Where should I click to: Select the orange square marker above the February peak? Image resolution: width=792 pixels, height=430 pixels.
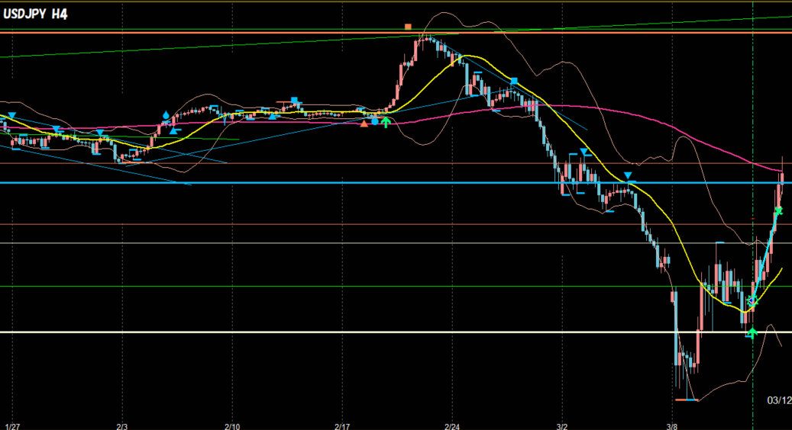(x=408, y=26)
